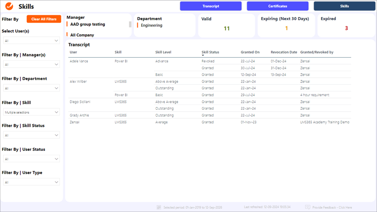The width and height of the screenshot is (377, 212).
Task: Select the Engineering department item
Action: (151, 26)
